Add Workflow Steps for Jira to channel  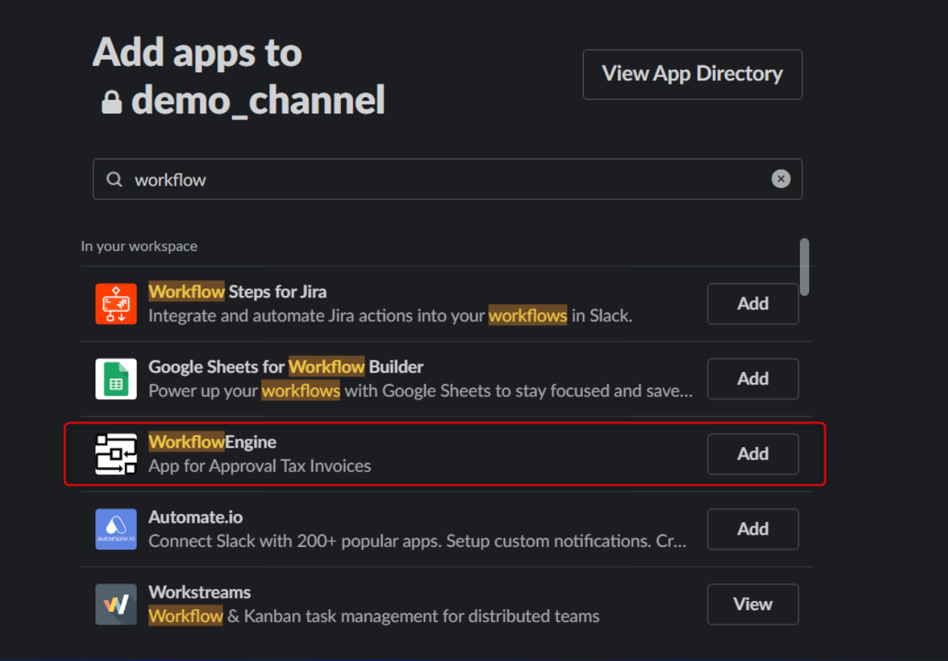752,303
